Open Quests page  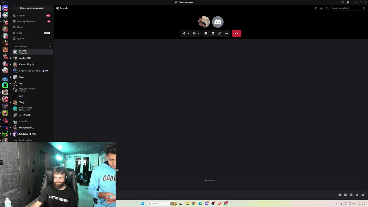coord(32,39)
